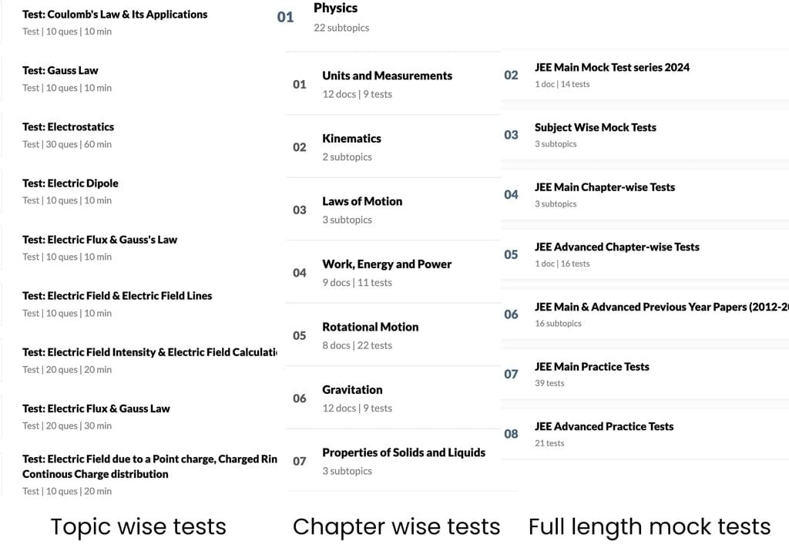This screenshot has height=558, width=789.
Task: Open JEE Main Mock Test series 2024
Action: [612, 68]
